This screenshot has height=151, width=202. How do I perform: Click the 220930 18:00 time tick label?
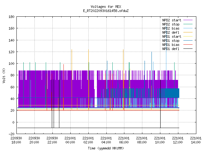[16, 140]
